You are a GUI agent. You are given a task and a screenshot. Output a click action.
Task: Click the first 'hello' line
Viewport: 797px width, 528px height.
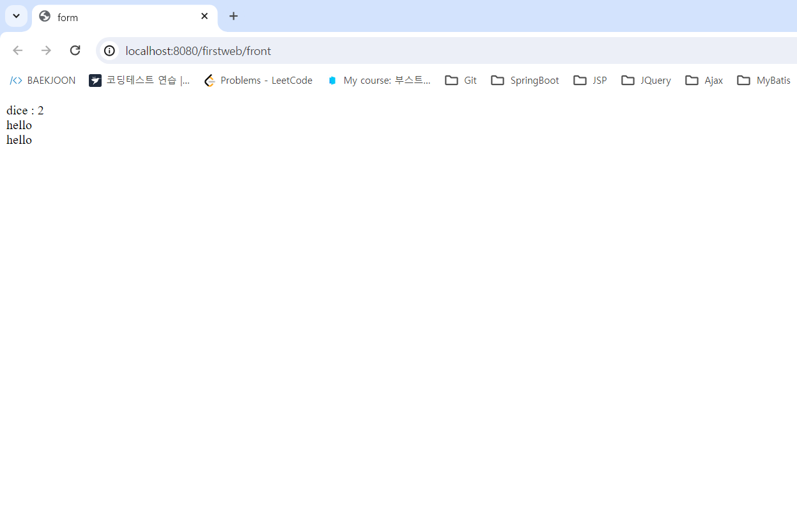click(x=19, y=125)
